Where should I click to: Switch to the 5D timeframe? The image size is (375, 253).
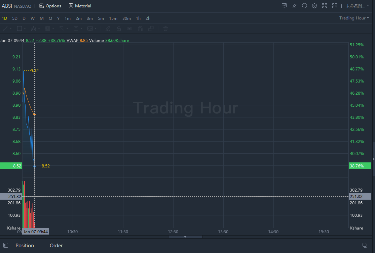tap(15, 18)
